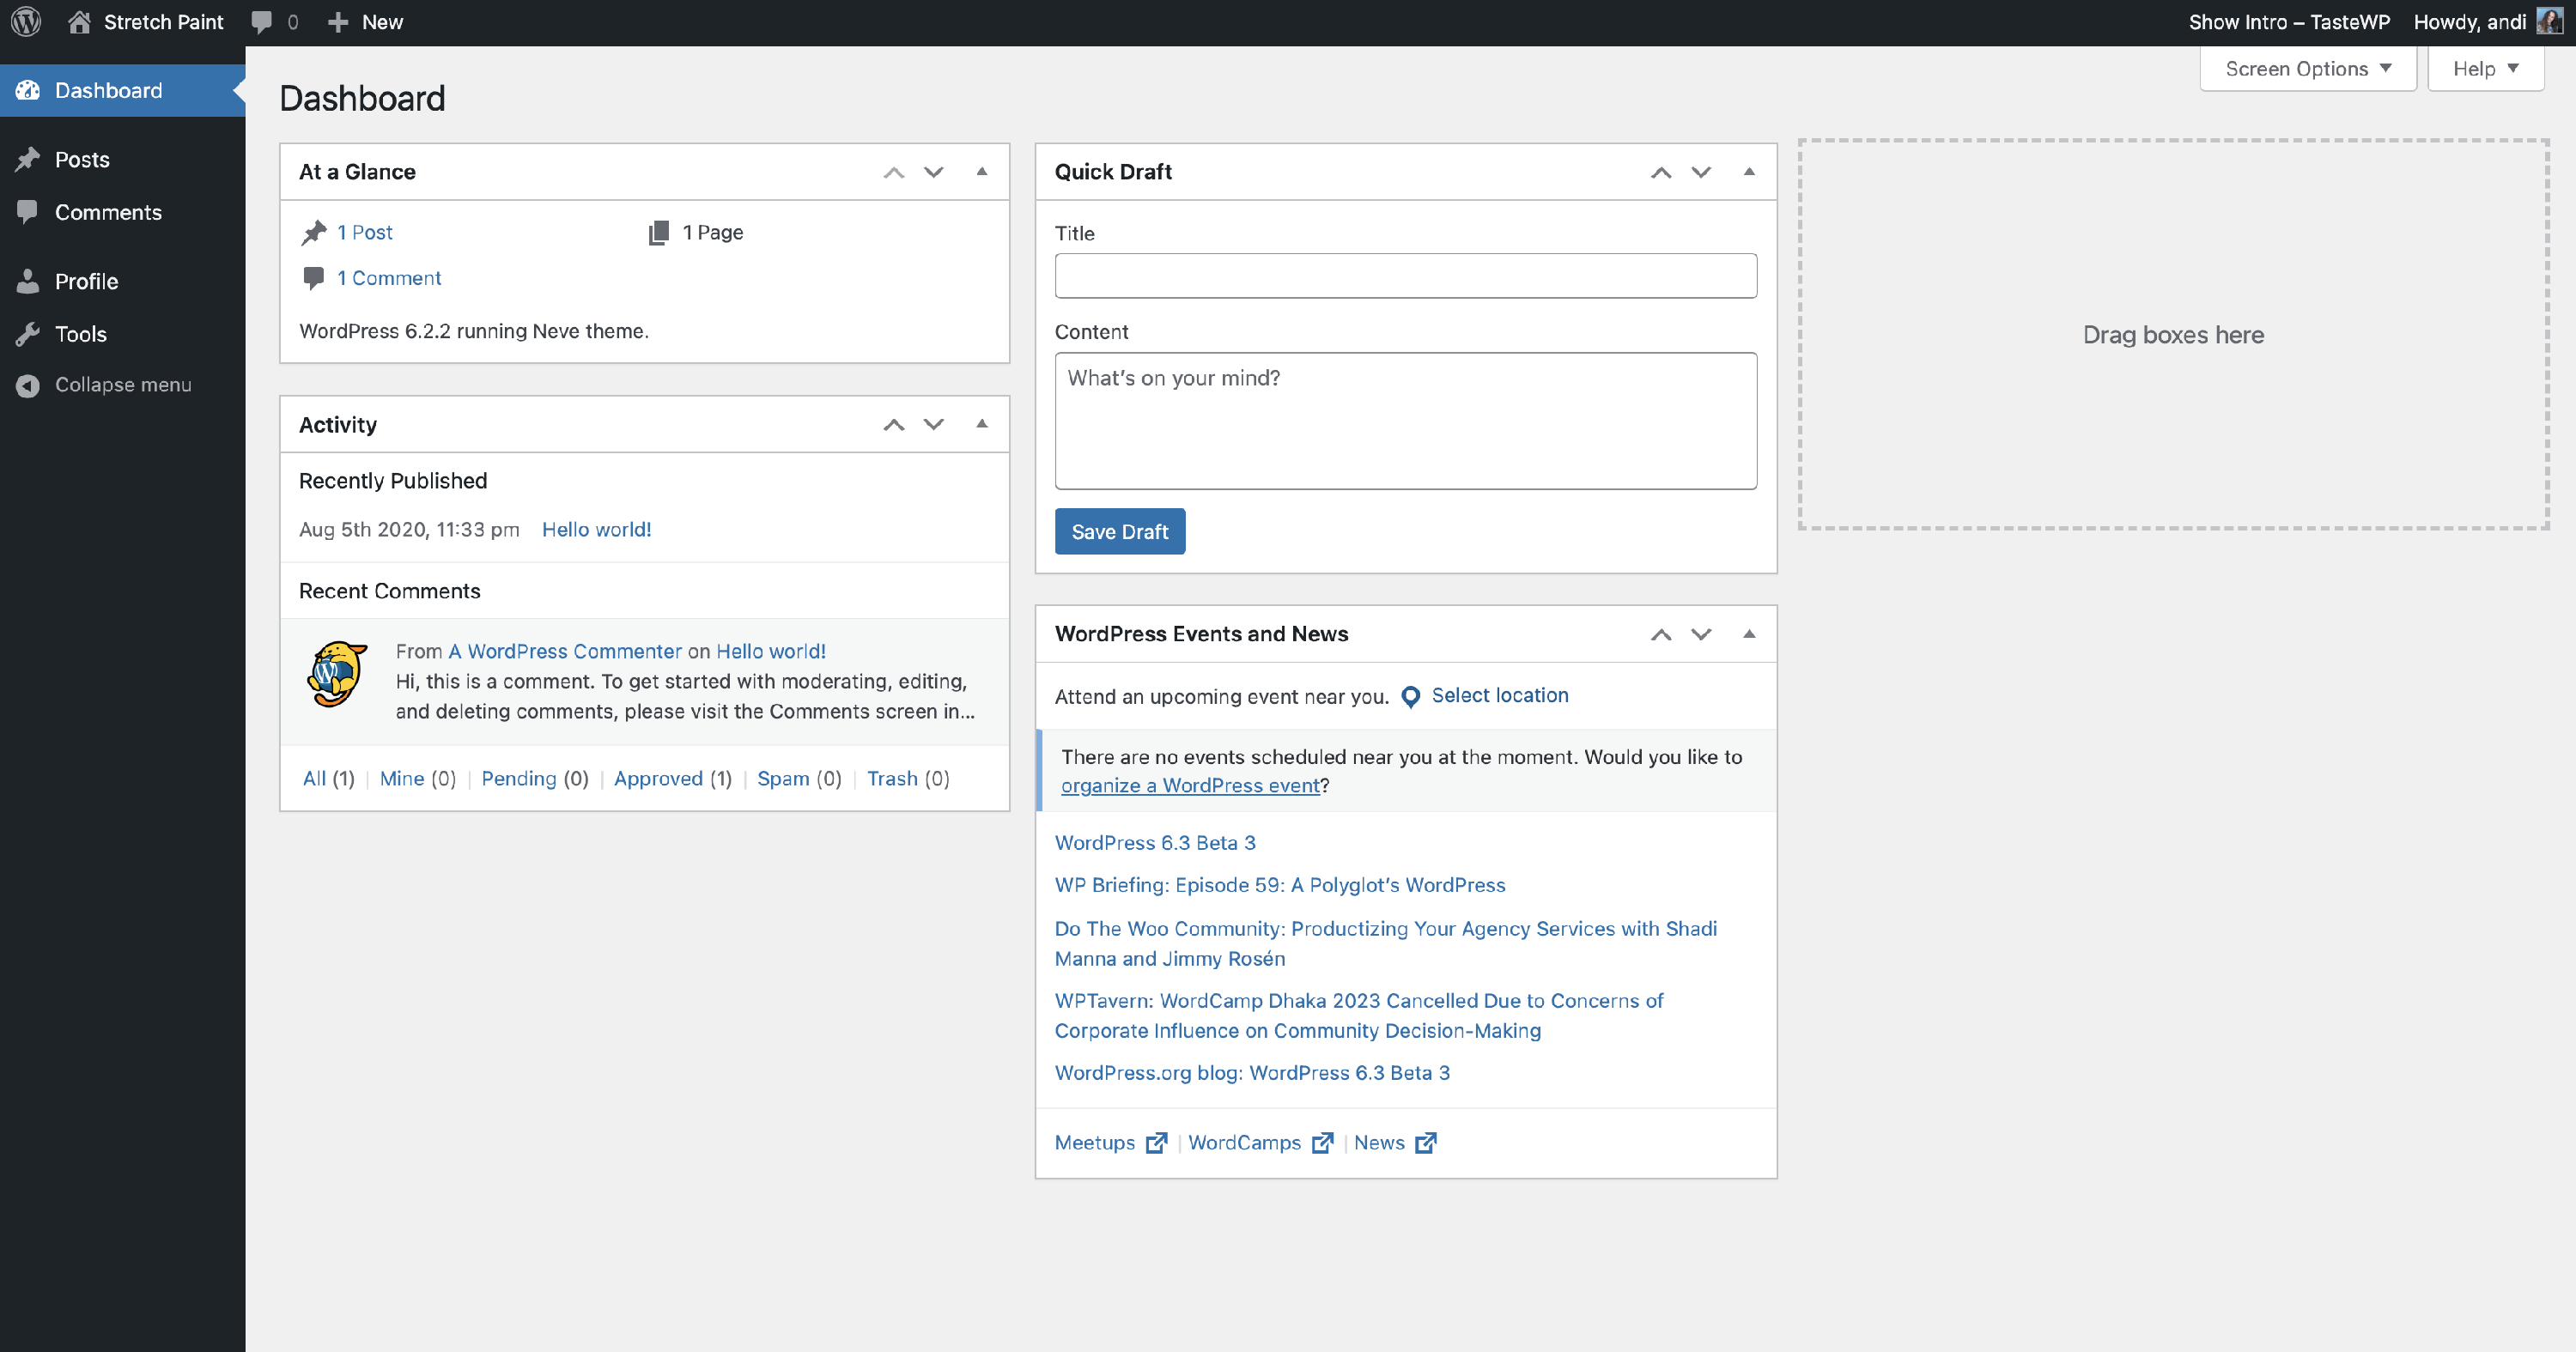Toggle the At a Glance panel closed
The height and width of the screenshot is (1352, 2576).
point(981,172)
